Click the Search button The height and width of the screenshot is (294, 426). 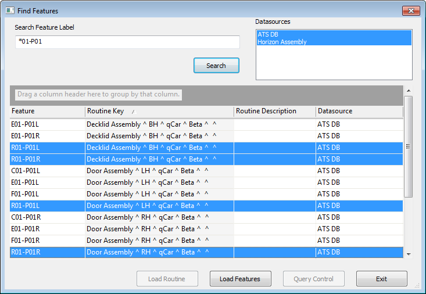click(x=216, y=66)
